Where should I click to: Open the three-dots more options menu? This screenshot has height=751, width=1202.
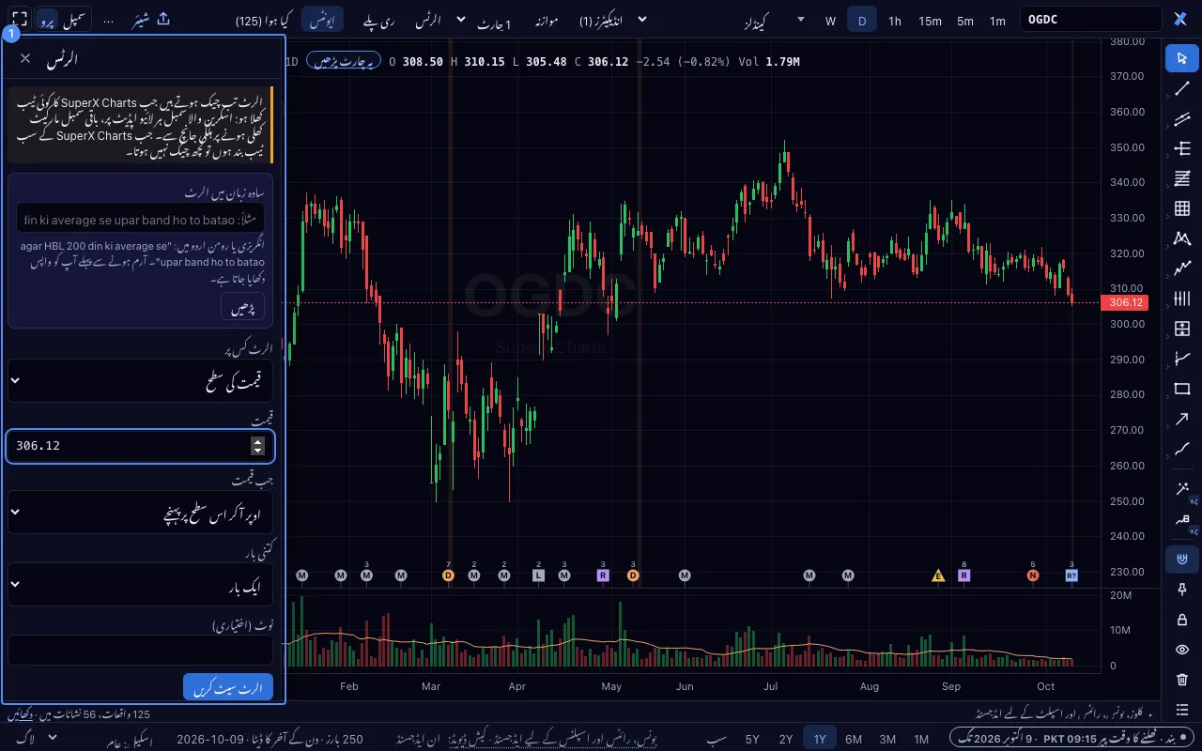[x=109, y=19]
